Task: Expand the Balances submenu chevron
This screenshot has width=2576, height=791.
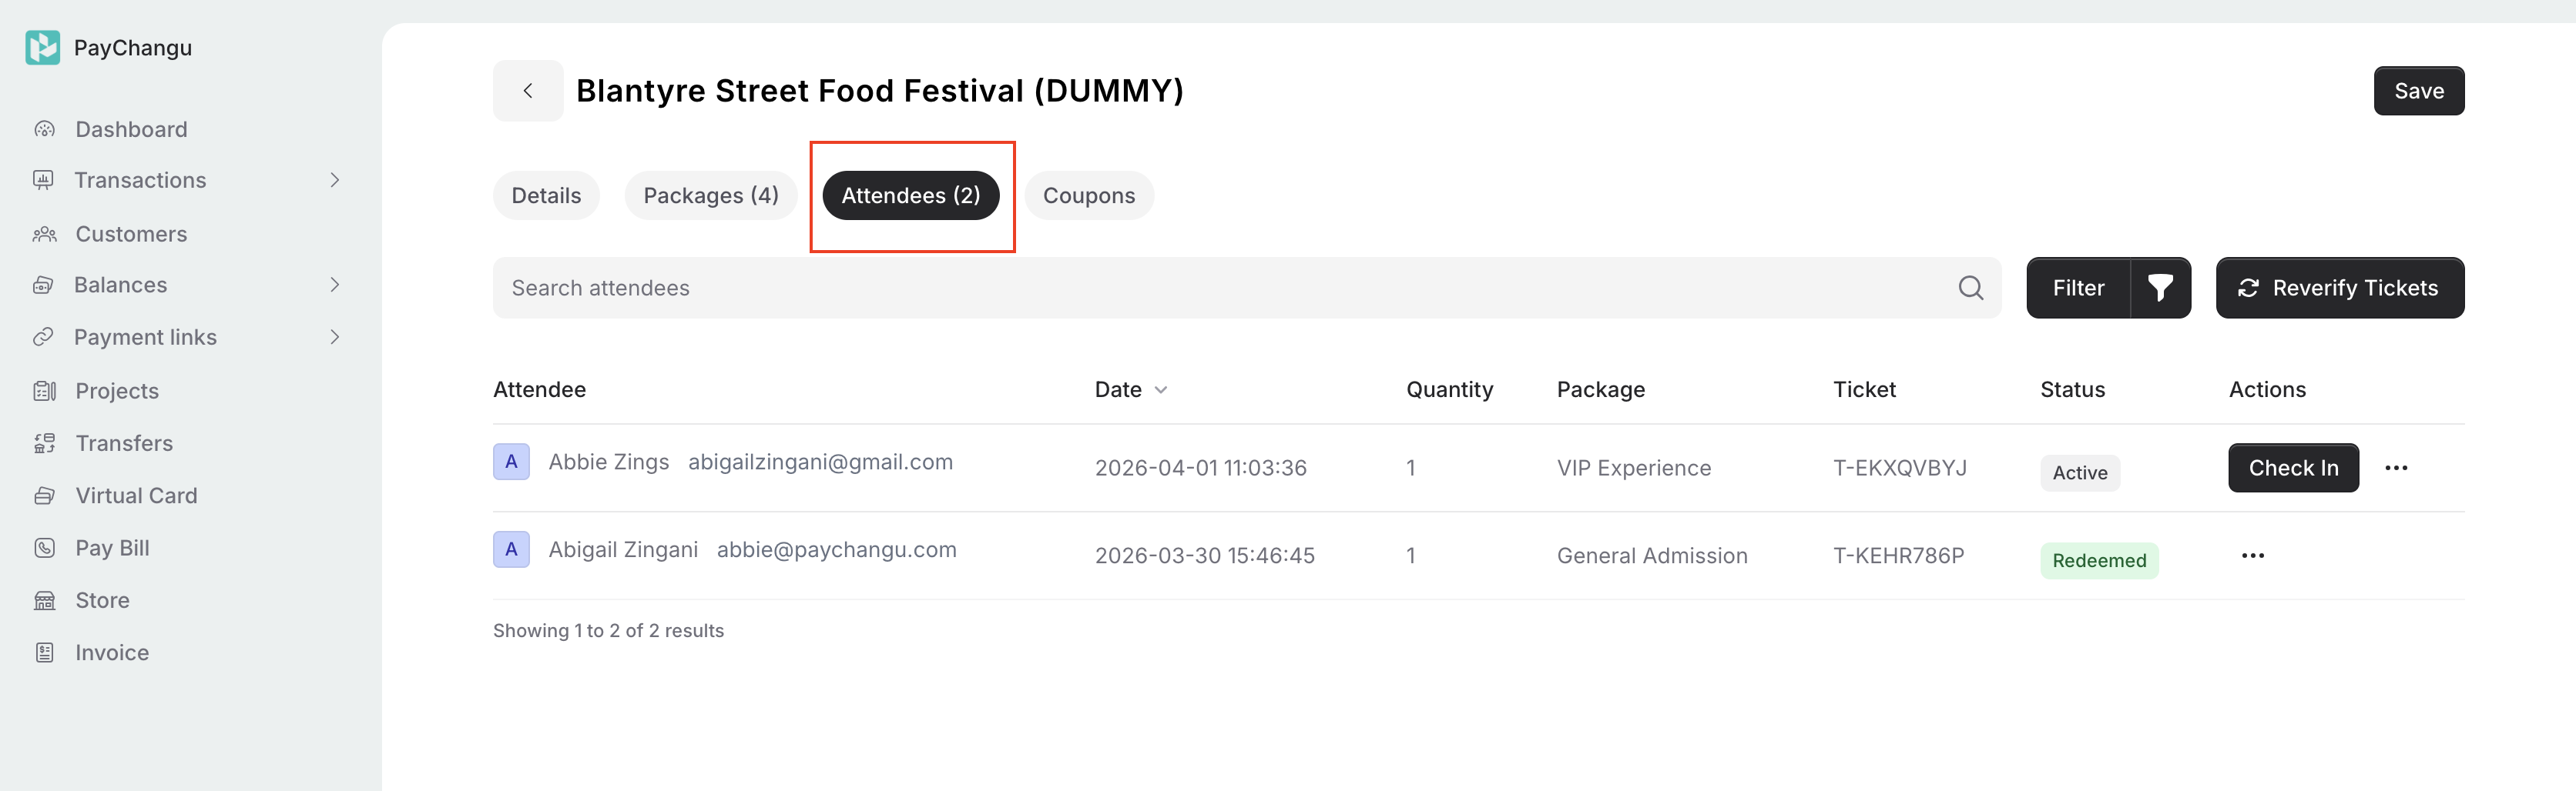Action: 335,285
